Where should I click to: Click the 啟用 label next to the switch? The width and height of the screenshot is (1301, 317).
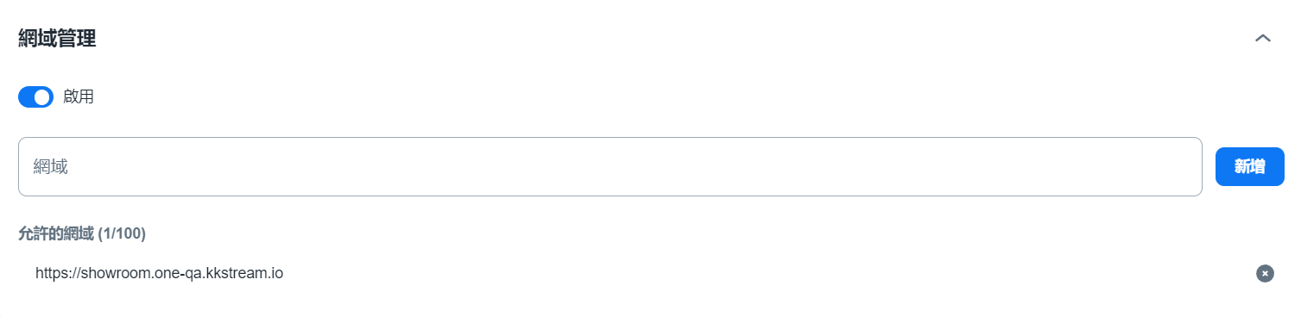coord(79,96)
